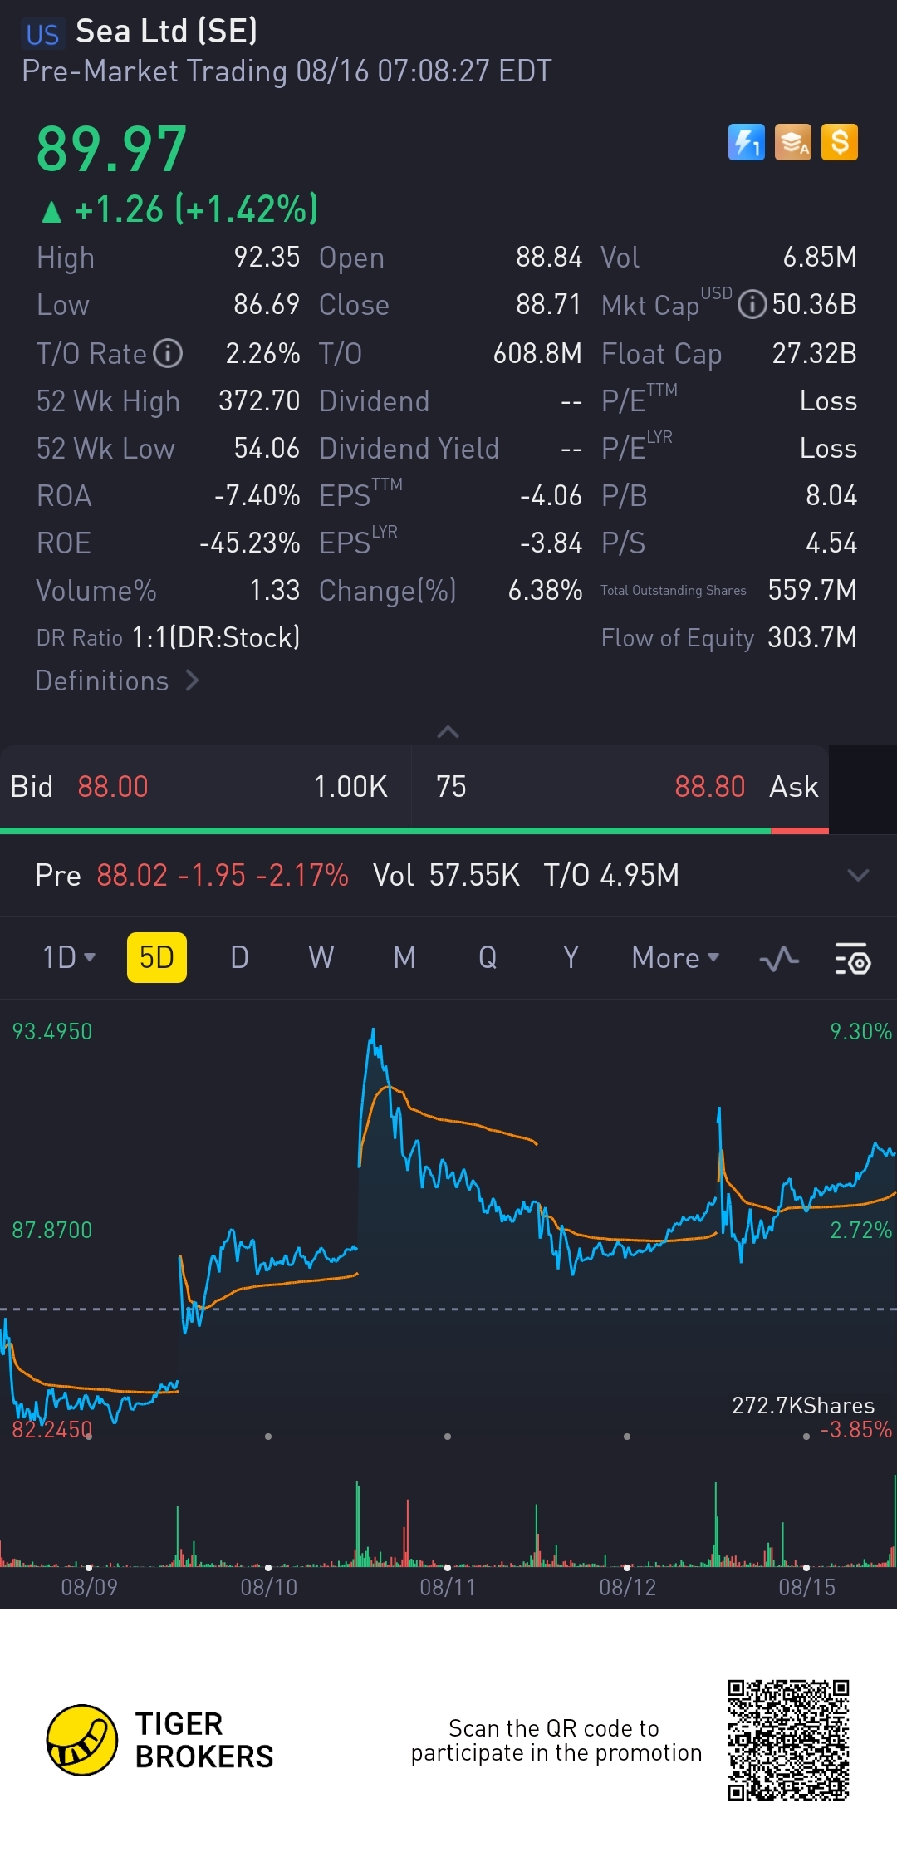Tap the Ask price 88.80
Viewport: 897px width, 1872px height.
point(710,786)
